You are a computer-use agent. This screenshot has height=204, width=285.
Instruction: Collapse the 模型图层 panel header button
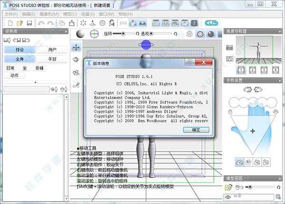[x=280, y=179]
